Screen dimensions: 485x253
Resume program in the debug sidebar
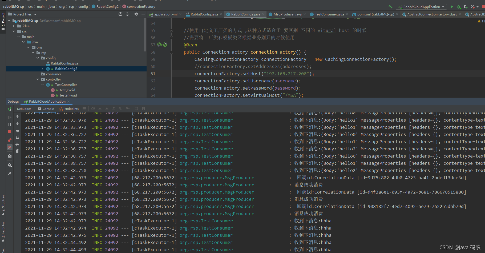pyautogui.click(x=10, y=117)
